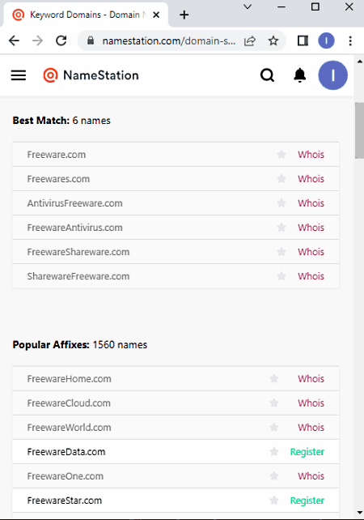This screenshot has width=364, height=520.
Task: Mark FreewareShareware.com as favorite
Action: [281, 252]
